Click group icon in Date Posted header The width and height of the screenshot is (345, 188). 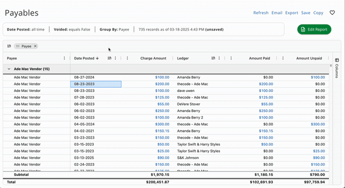coord(109,58)
